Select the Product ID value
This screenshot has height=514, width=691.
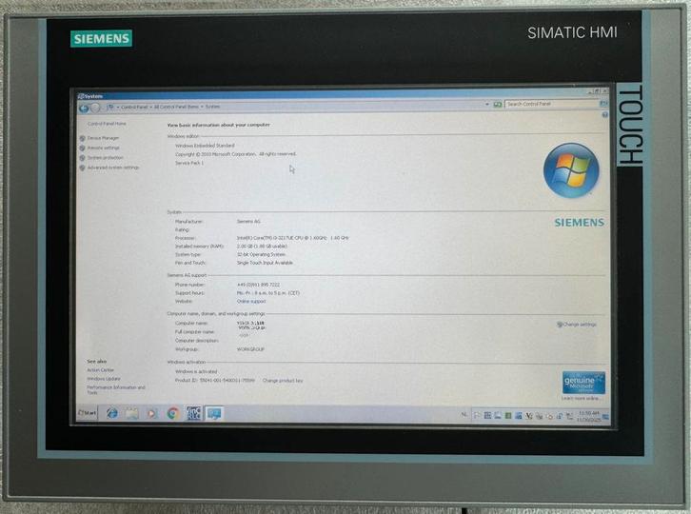point(227,381)
